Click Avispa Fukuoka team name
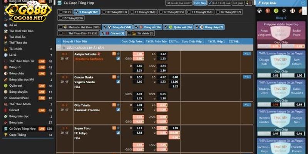Image resolution: width=308 pixels, height=154 pixels. (85, 54)
